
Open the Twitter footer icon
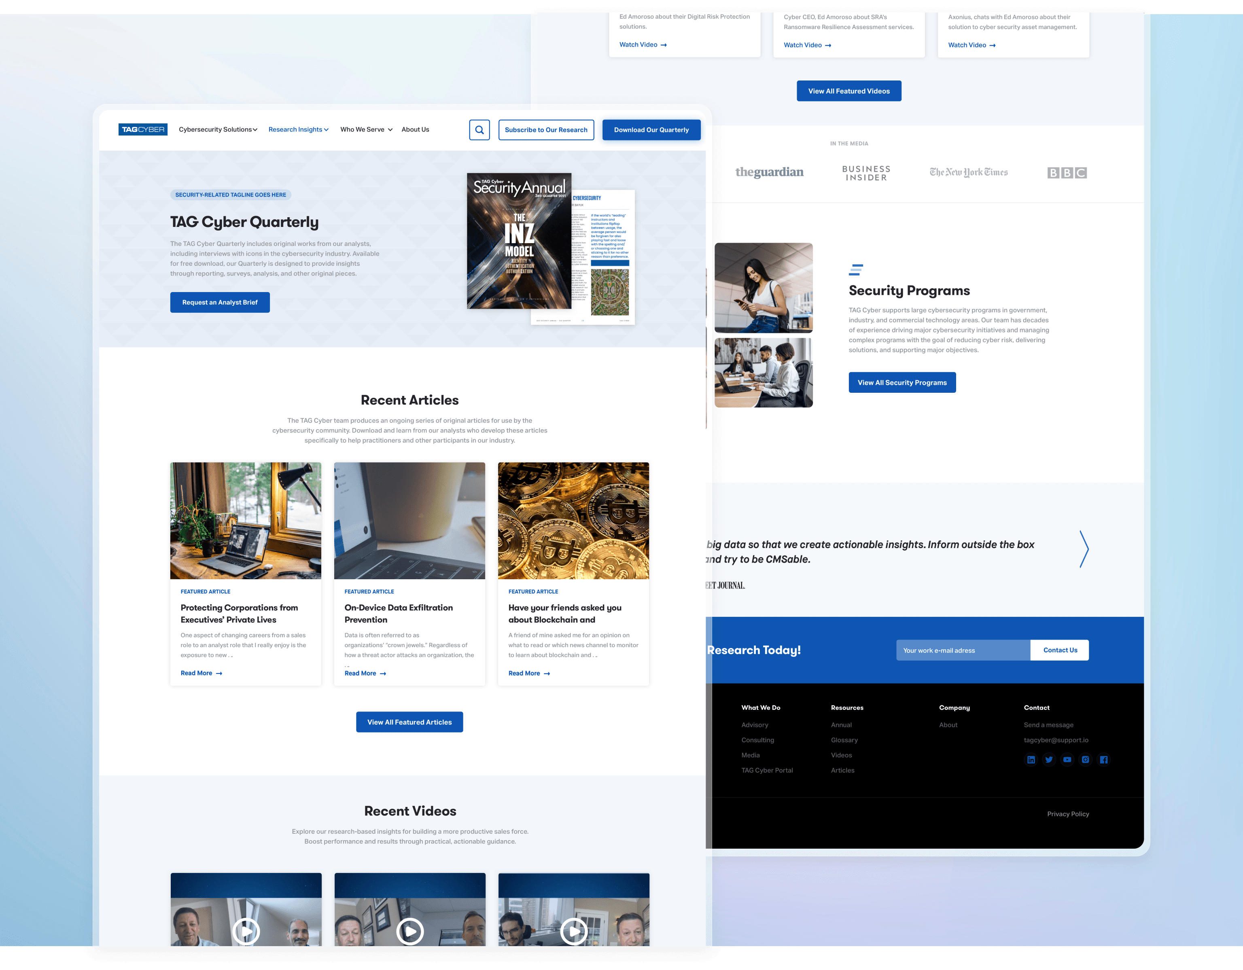(1049, 760)
